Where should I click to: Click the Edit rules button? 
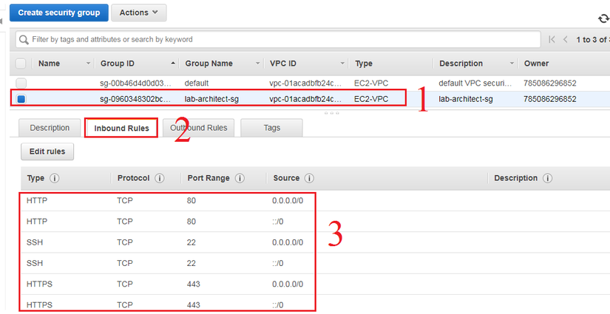(47, 151)
